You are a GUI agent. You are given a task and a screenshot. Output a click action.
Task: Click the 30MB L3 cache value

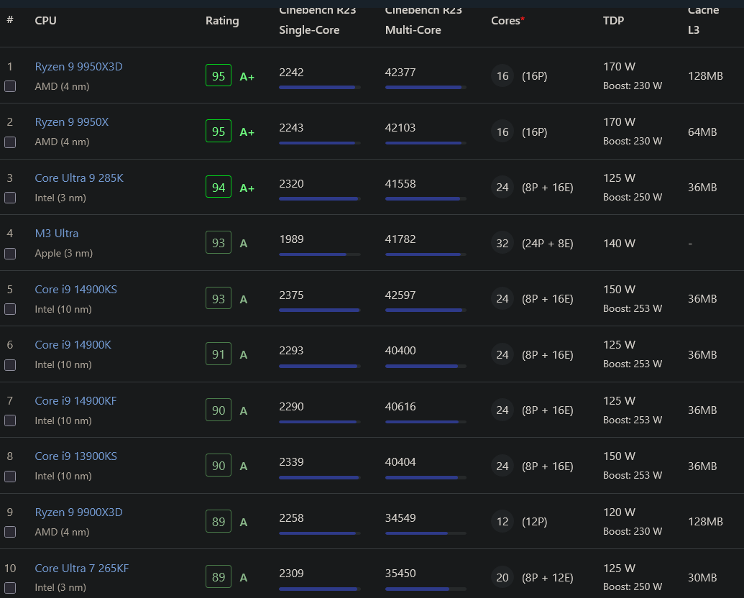point(702,578)
